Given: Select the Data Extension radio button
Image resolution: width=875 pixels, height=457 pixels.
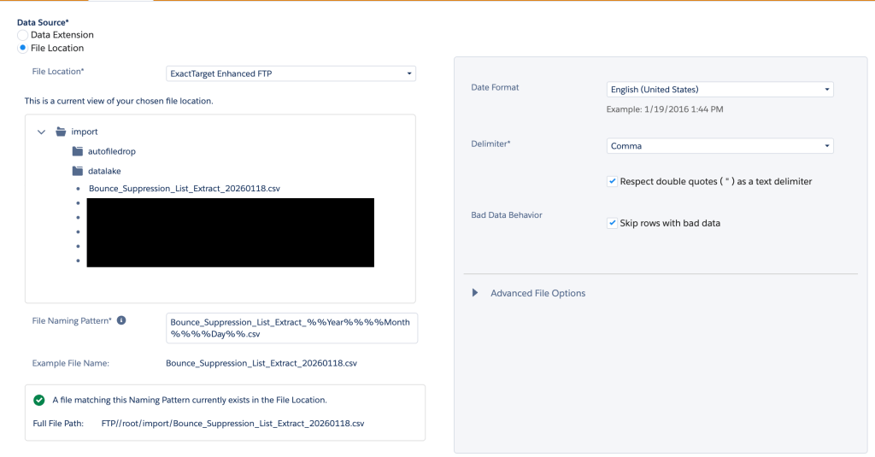Looking at the screenshot, I should [x=22, y=35].
